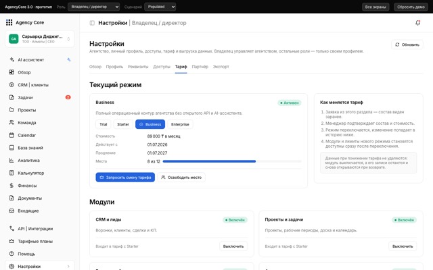
Task: Switch to the Реквизиты tab
Action: point(138,67)
